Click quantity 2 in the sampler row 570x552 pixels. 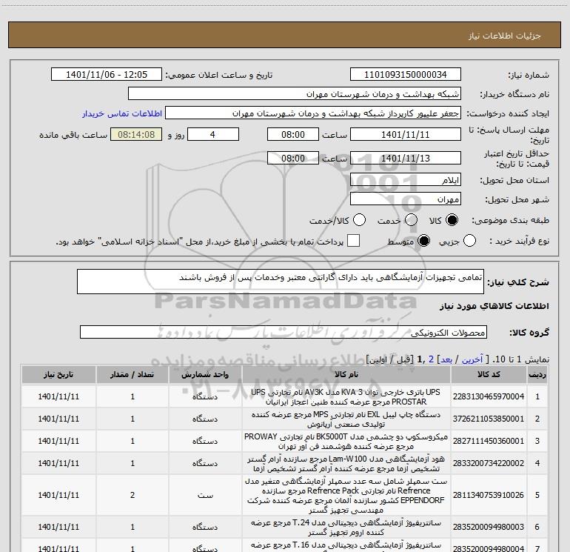coord(133,495)
